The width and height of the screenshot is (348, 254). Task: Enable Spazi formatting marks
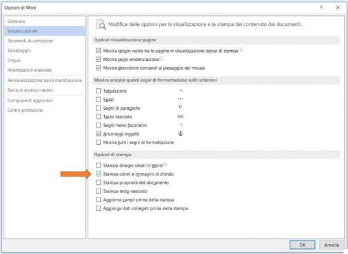(x=98, y=100)
